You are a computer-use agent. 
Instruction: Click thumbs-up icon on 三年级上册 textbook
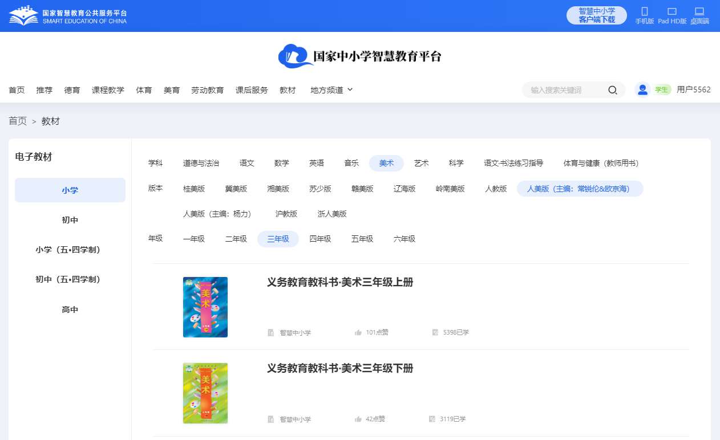pos(358,332)
